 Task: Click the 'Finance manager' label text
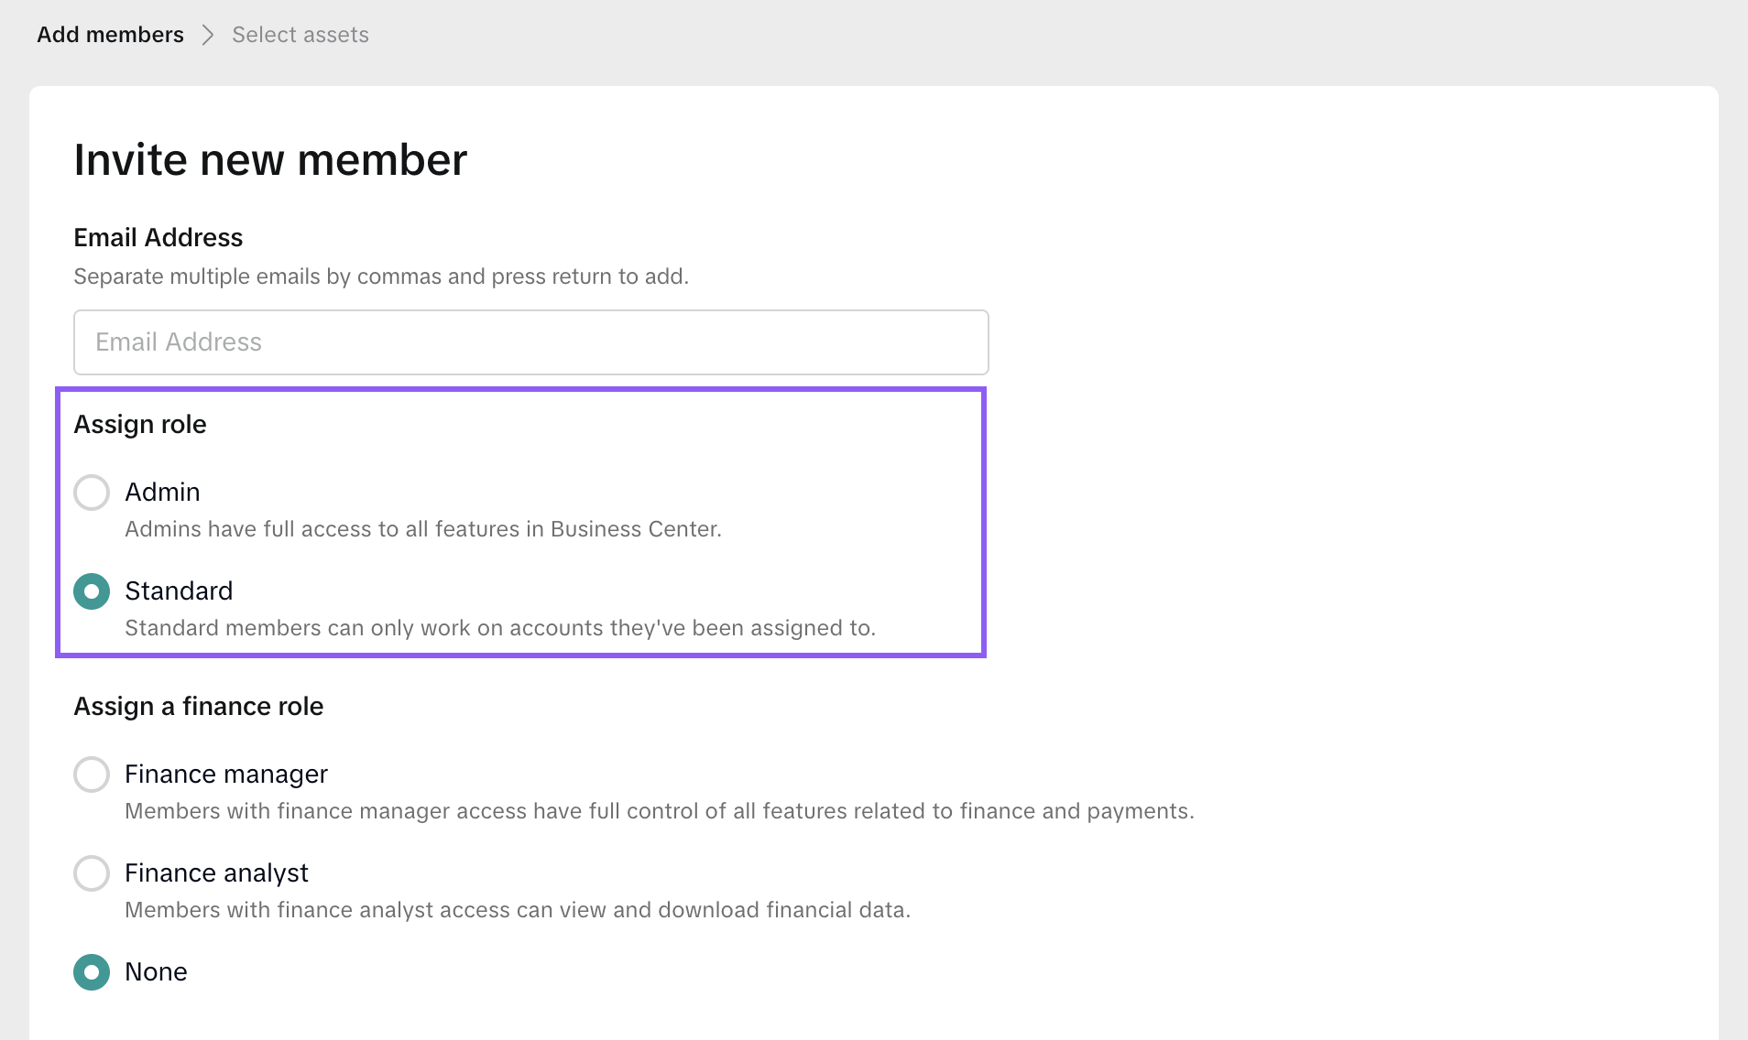[226, 775]
